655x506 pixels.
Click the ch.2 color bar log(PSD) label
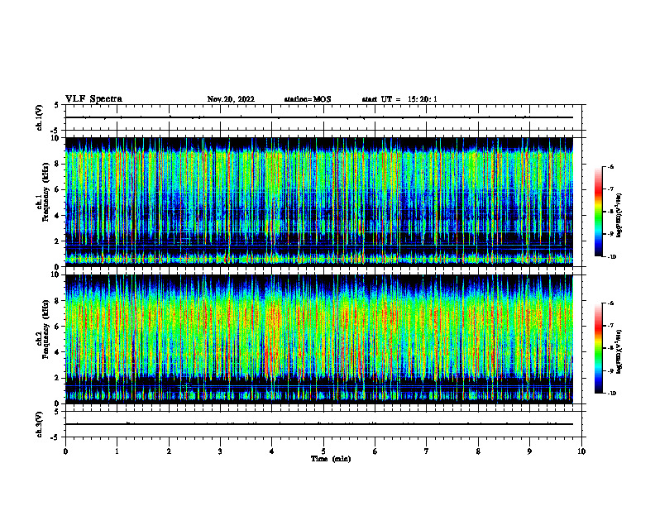(x=619, y=352)
